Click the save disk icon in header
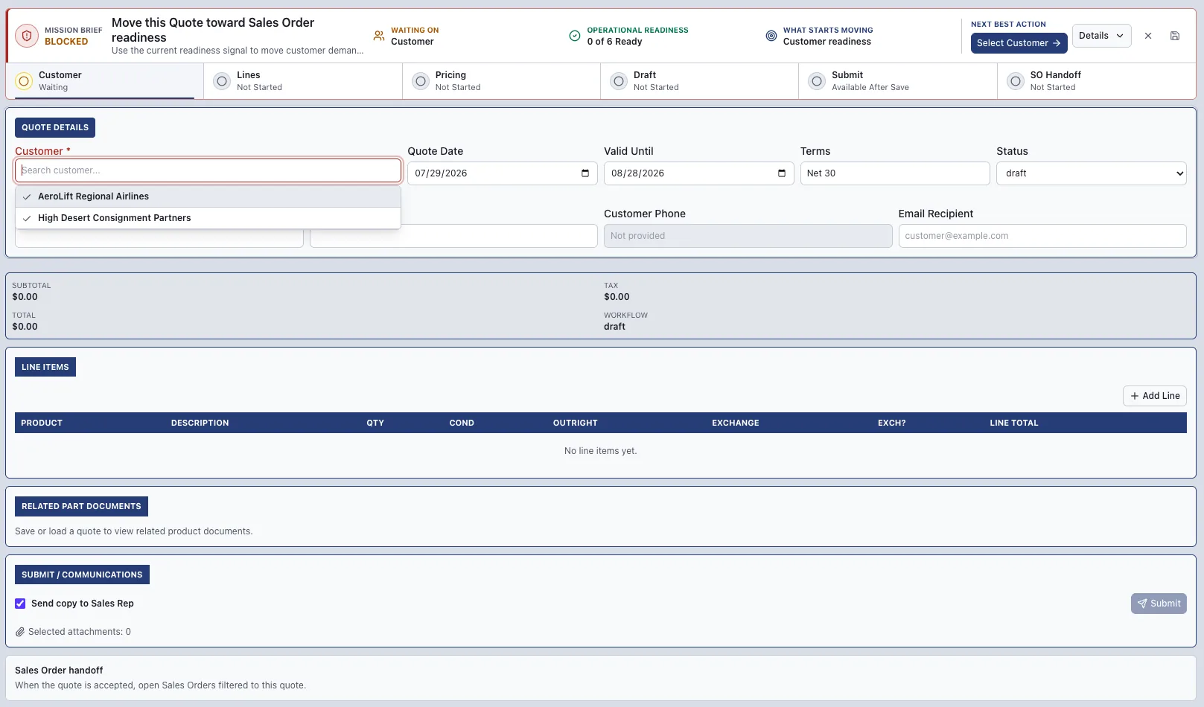 click(1175, 36)
